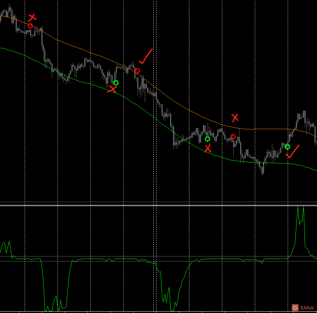Select the rightmost red star signal marker
This screenshot has height=313, width=317.
[x=233, y=137]
